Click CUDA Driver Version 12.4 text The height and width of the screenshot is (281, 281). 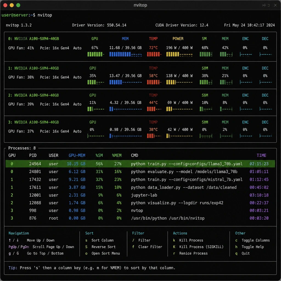coord(182,25)
